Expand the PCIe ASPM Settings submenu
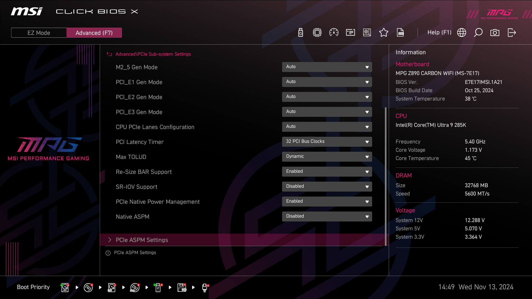The height and width of the screenshot is (299, 532). click(142, 240)
